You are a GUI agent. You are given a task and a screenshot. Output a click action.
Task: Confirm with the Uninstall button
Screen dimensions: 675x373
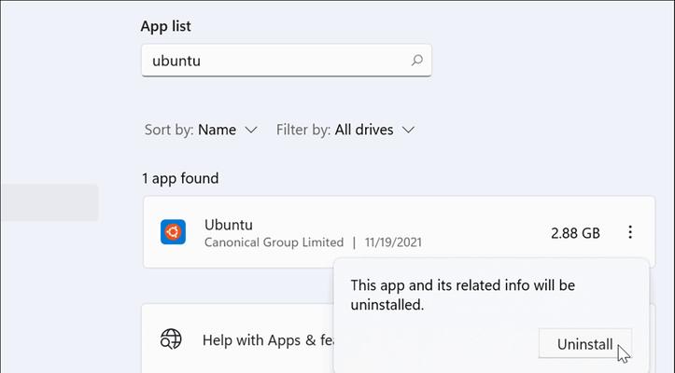[584, 344]
